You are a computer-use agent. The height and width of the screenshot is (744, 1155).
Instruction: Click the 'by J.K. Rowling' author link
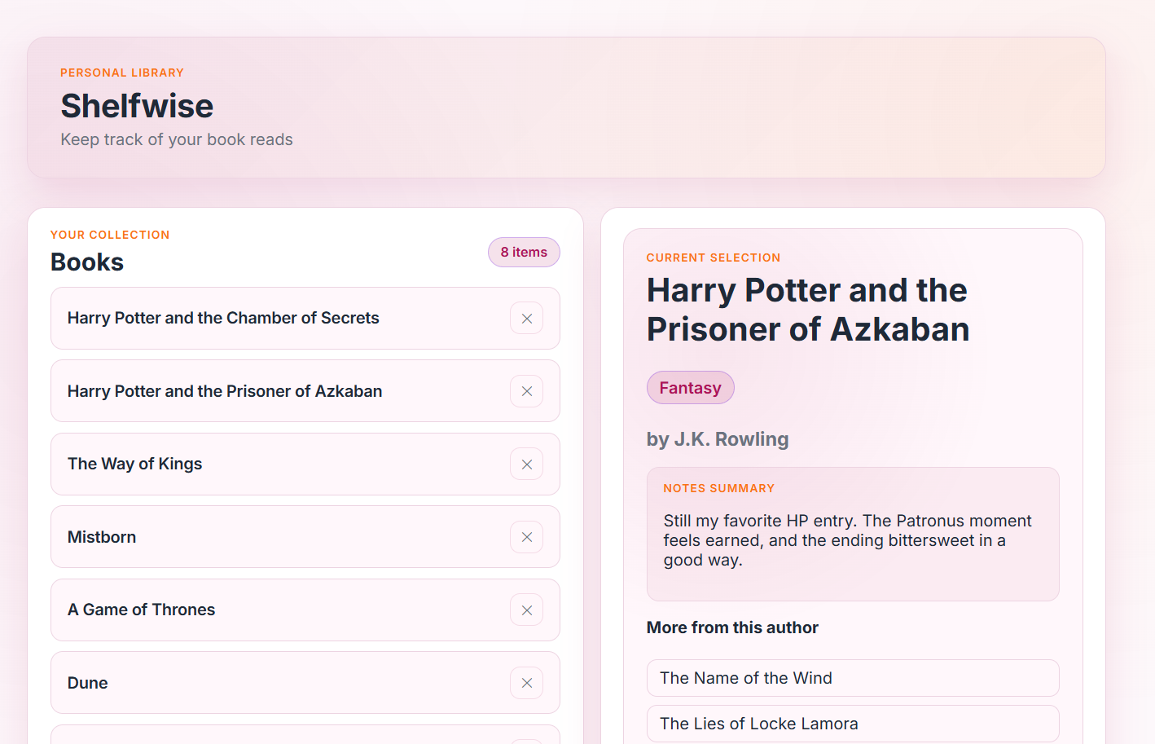click(717, 438)
